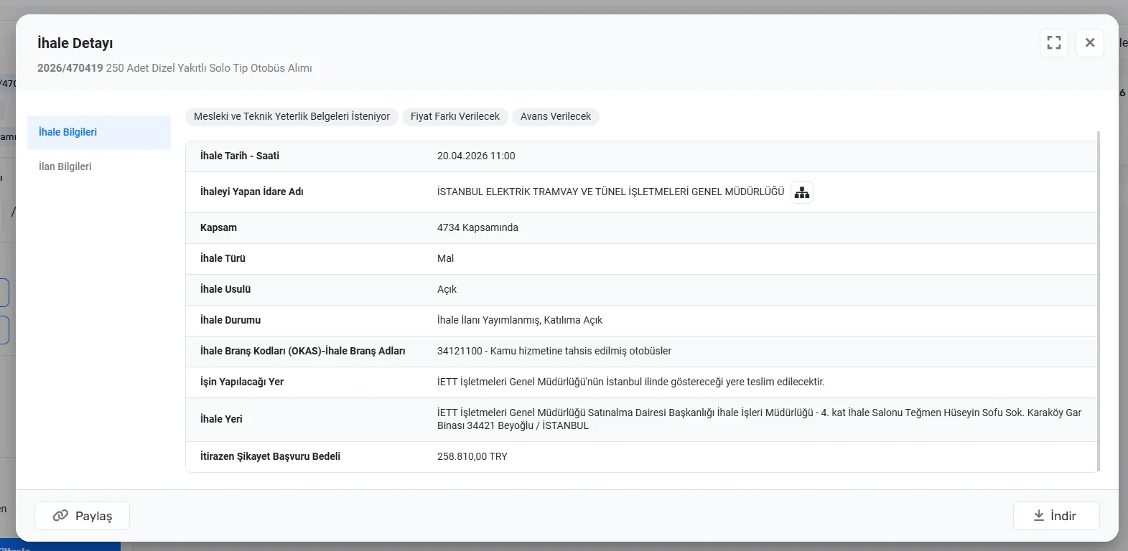Click the İhale Yeri address text
Image resolution: width=1128 pixels, height=551 pixels.
[758, 419]
